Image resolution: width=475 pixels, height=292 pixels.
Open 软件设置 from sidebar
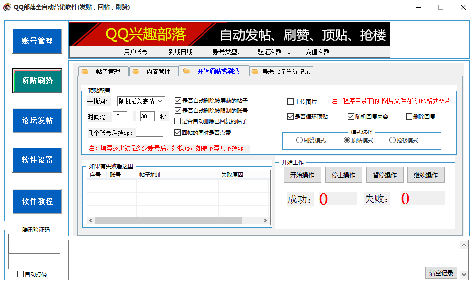(x=37, y=160)
